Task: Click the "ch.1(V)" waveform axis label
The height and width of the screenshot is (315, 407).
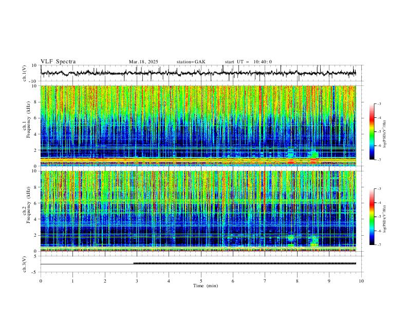Action: coord(25,73)
